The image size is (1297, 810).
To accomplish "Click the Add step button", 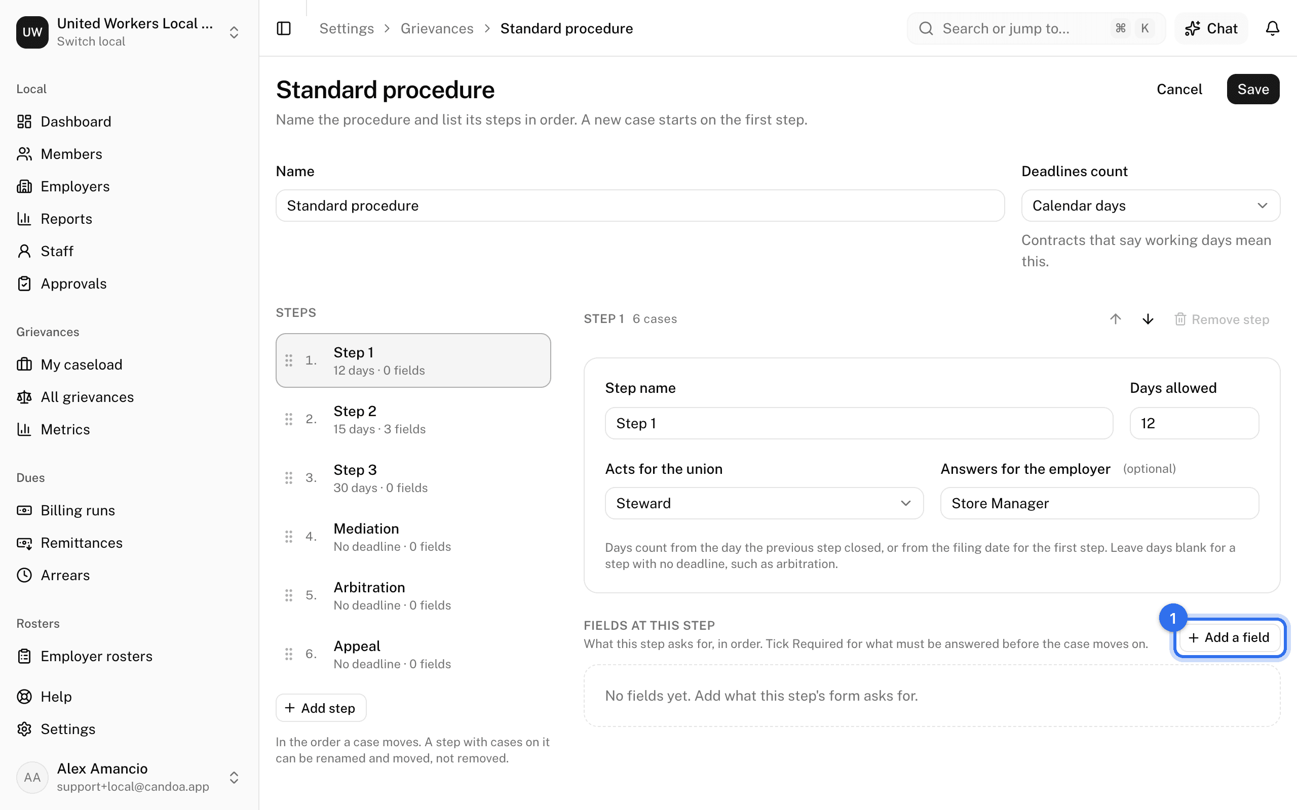I will (321, 708).
